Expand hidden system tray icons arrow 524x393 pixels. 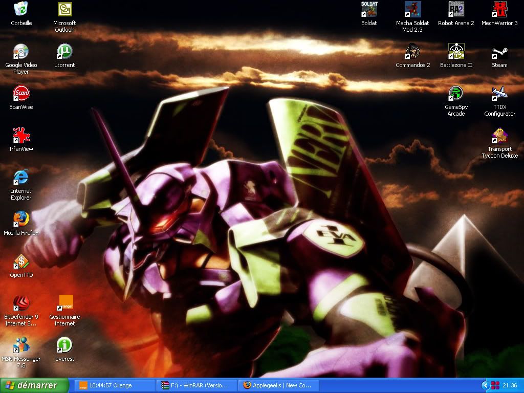(485, 386)
